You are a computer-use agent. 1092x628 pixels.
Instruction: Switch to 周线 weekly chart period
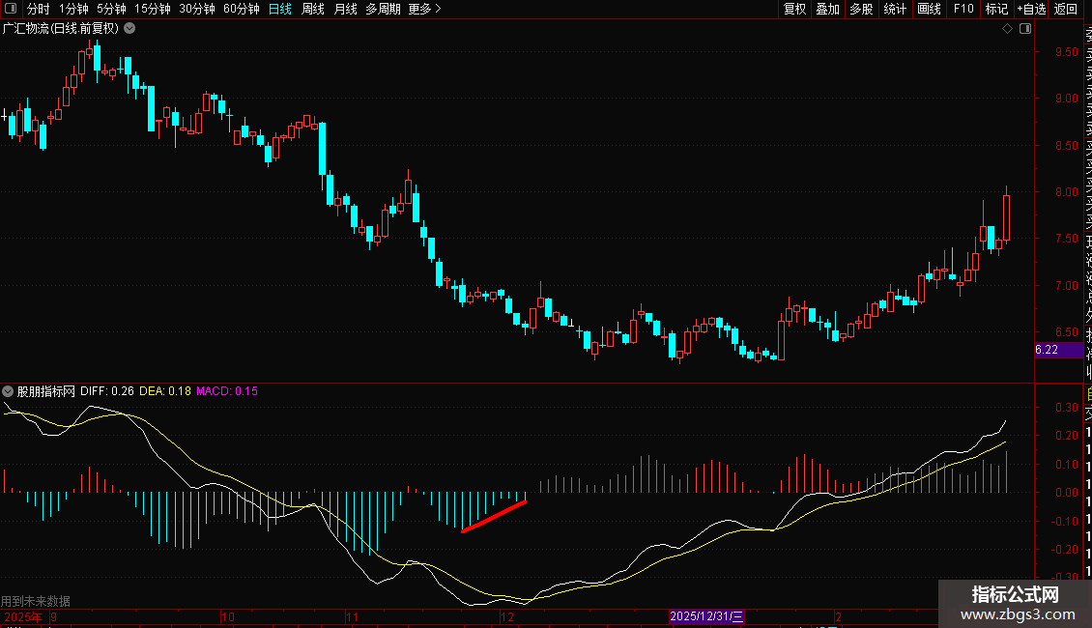point(313,9)
